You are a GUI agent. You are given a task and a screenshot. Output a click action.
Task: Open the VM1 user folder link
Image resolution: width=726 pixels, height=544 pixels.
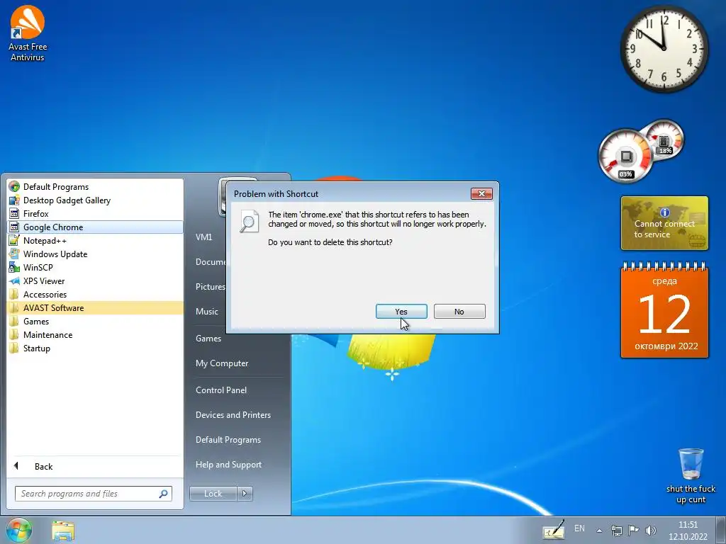pos(203,237)
